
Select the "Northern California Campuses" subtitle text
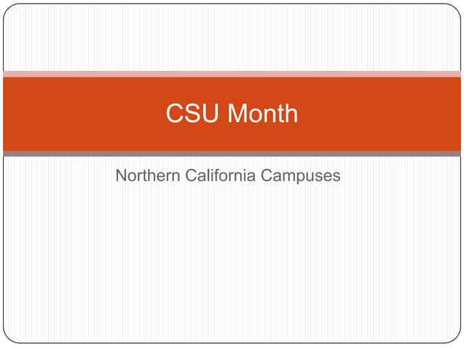[228, 175]
